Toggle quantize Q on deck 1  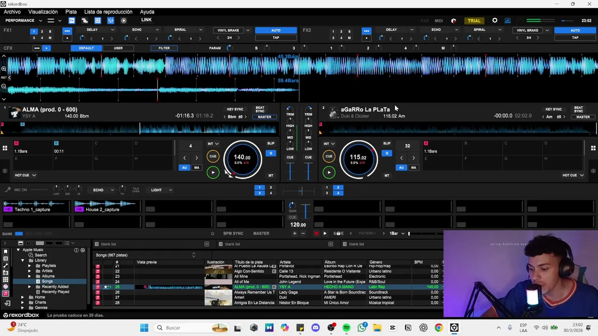pos(271,153)
